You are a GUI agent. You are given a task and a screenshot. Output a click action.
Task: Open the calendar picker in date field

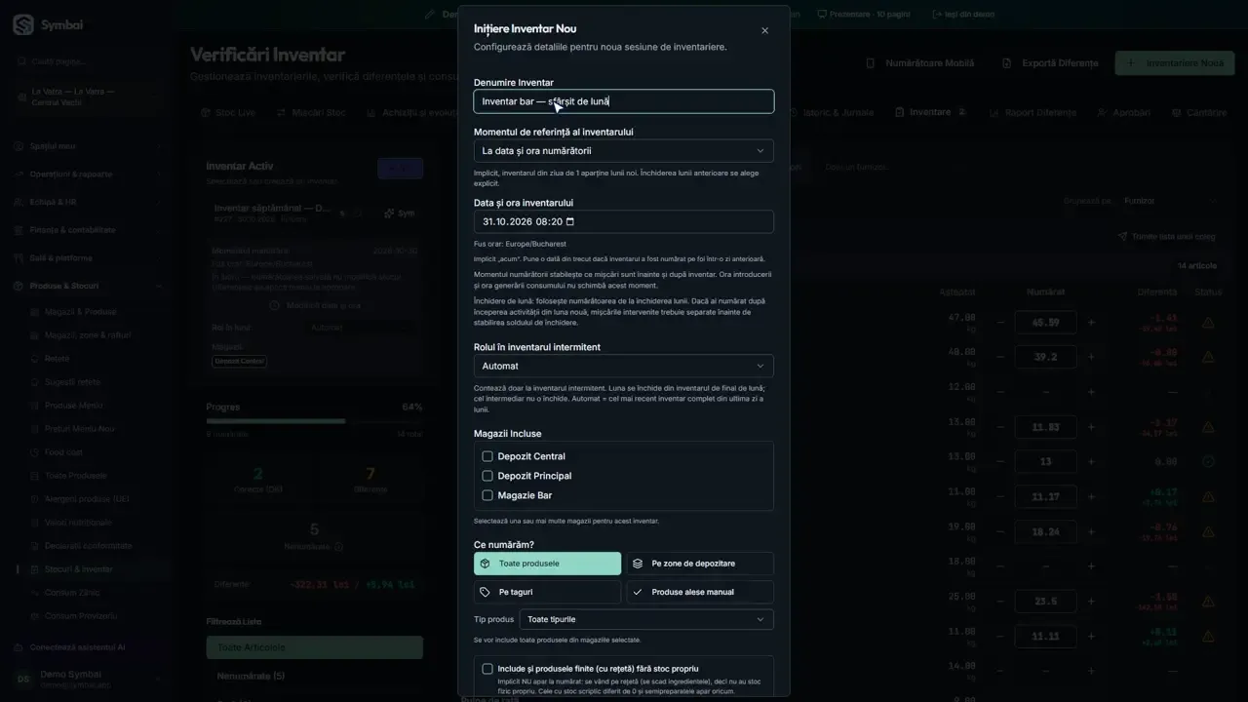[x=570, y=221]
